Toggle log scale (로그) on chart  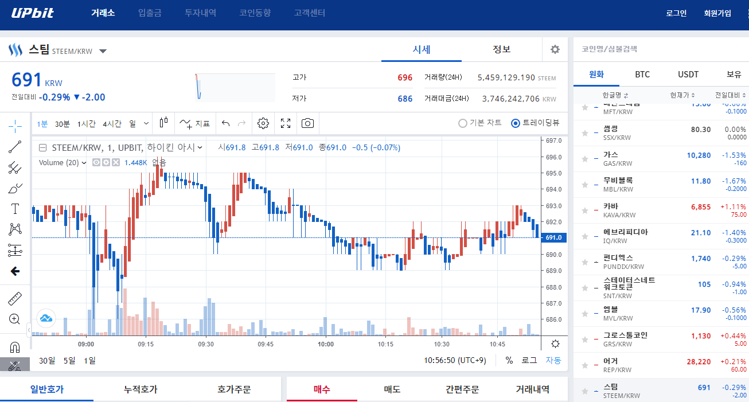(529, 360)
